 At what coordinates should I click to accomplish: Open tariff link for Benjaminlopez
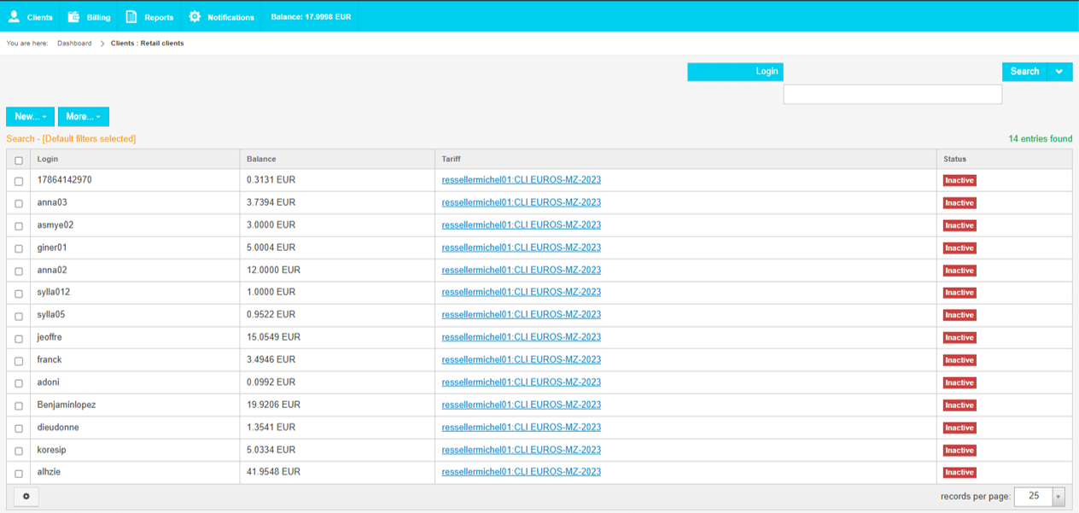[521, 405]
